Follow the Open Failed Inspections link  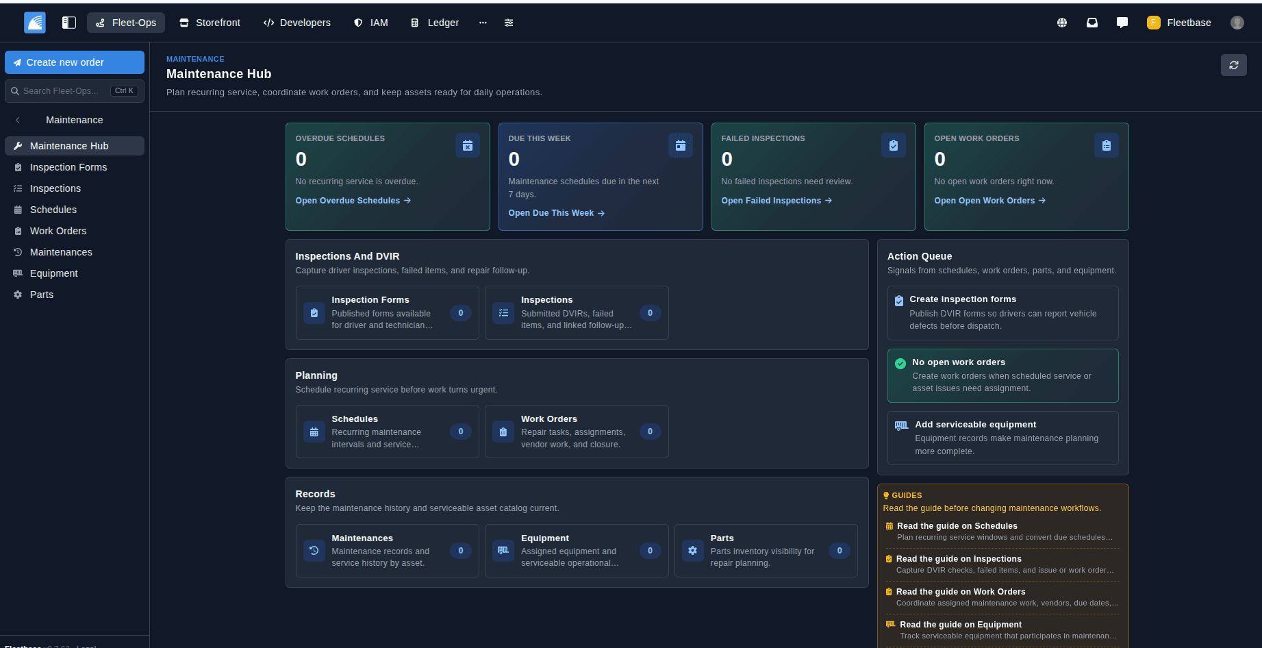tap(777, 201)
